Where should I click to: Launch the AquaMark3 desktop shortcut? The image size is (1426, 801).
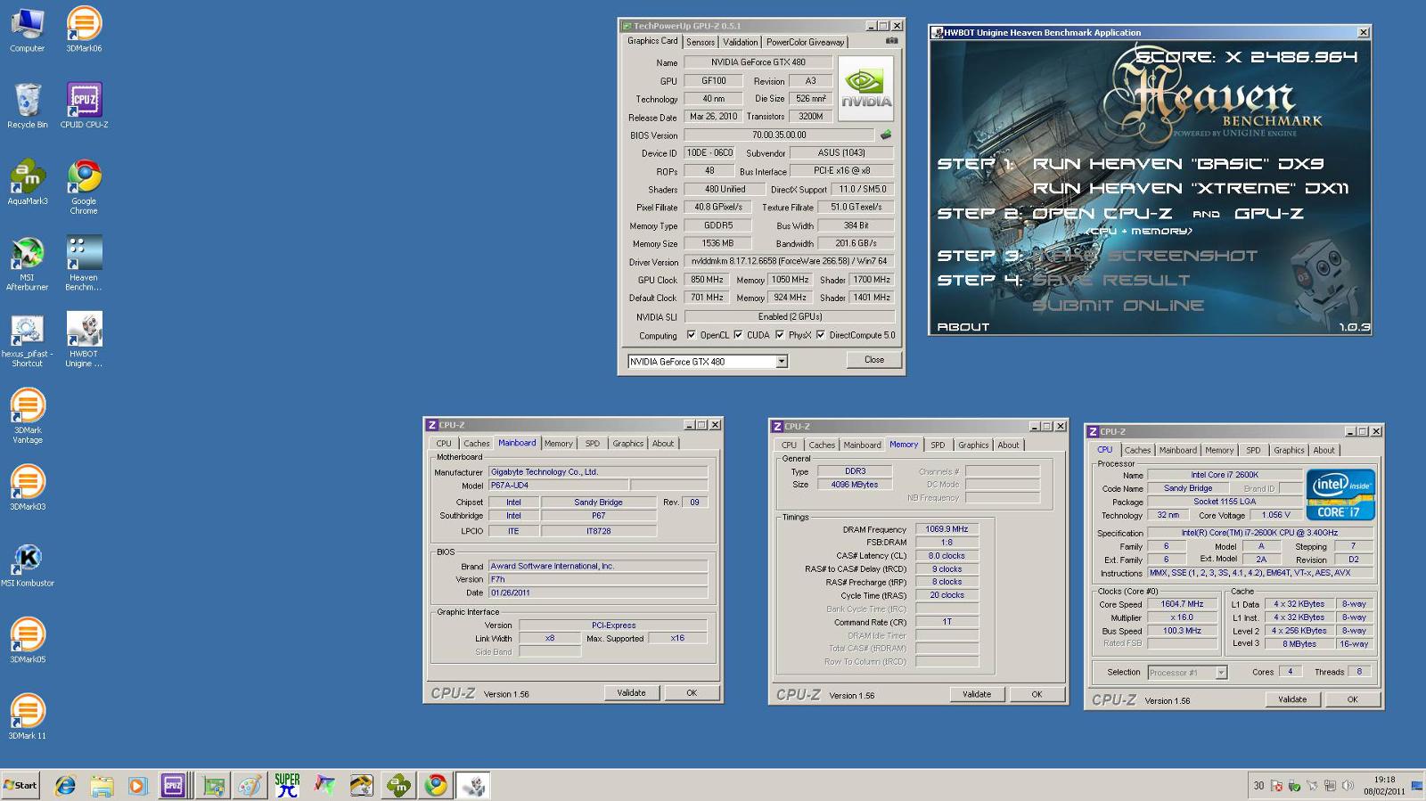(27, 182)
